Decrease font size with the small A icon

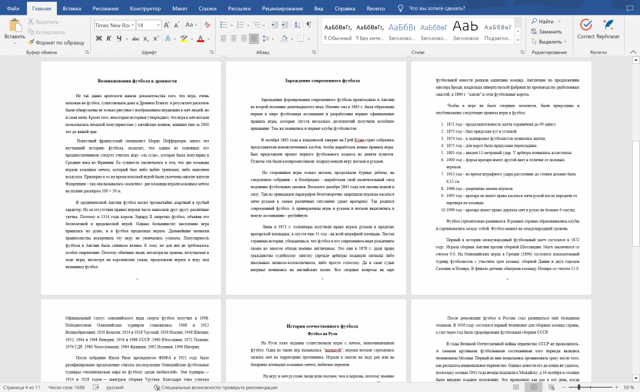(177, 26)
